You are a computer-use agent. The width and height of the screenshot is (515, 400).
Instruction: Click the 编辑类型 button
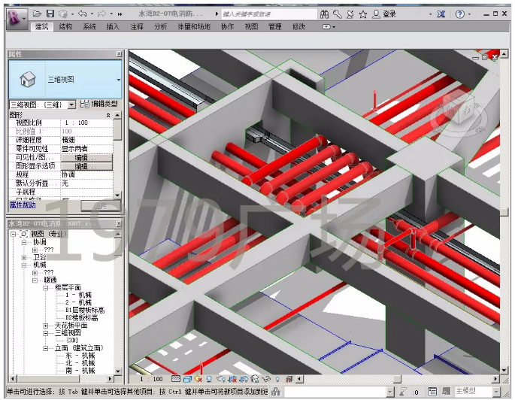pos(98,104)
